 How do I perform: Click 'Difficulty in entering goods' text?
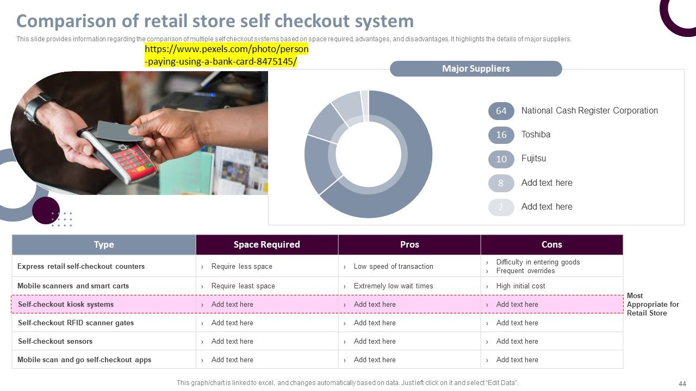coord(538,262)
